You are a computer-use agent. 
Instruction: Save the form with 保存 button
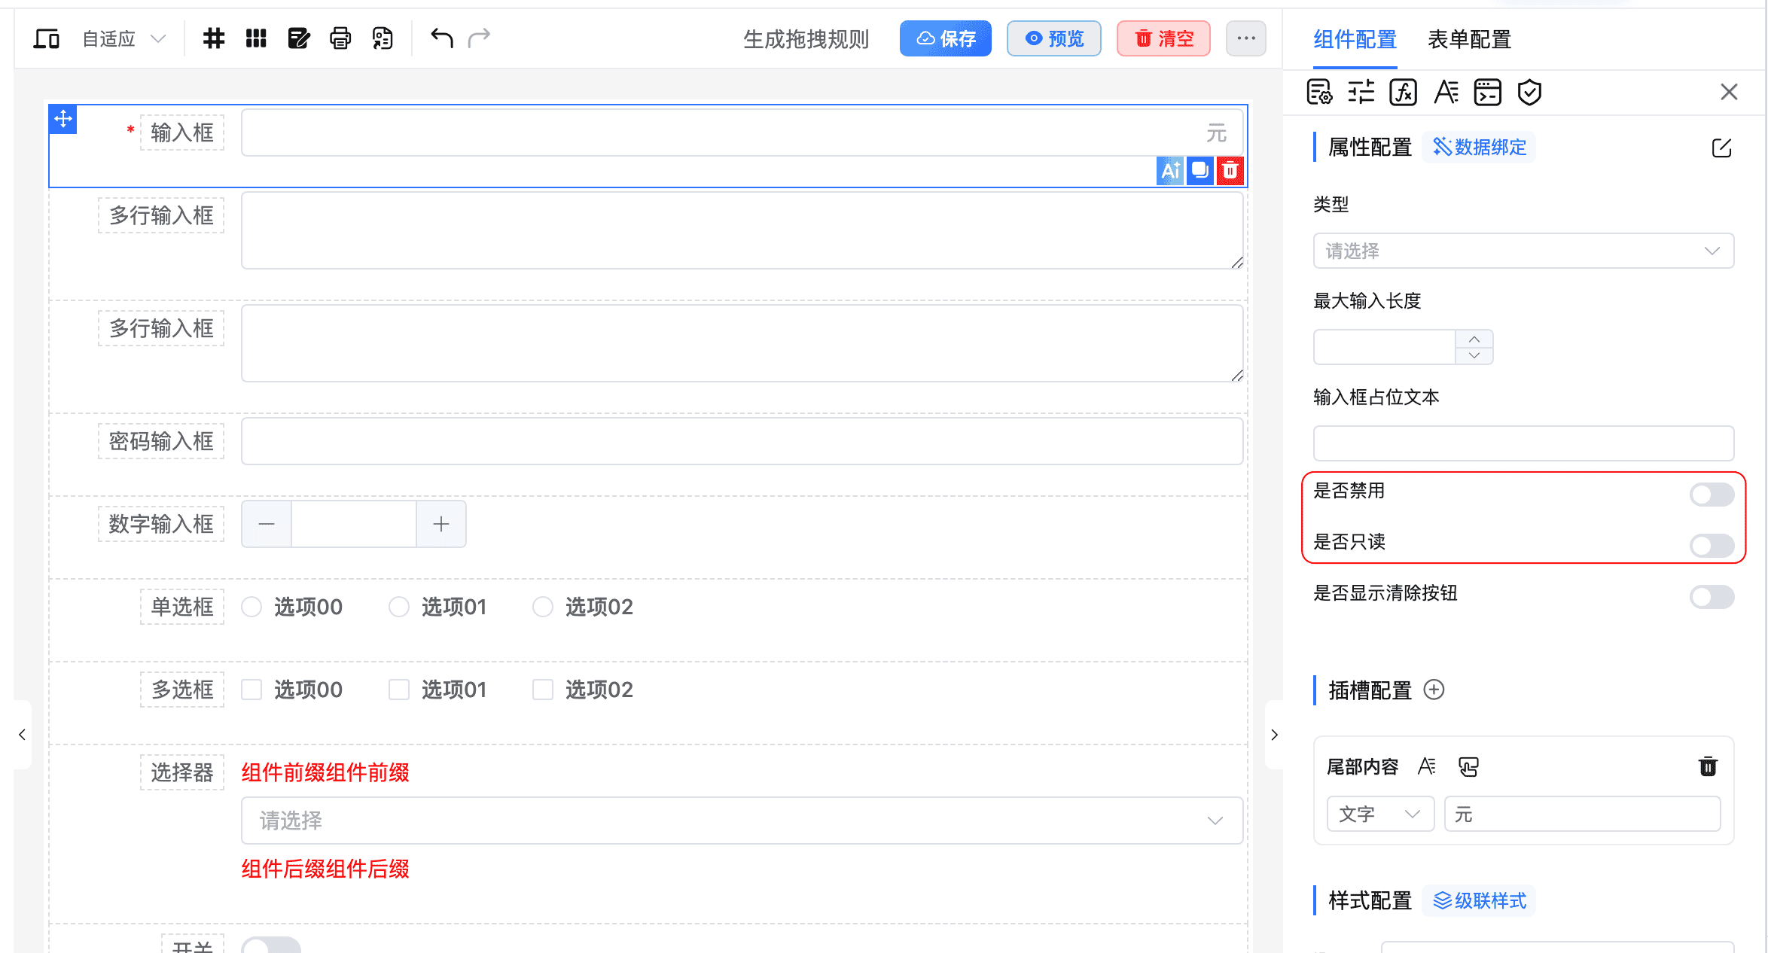tap(946, 38)
